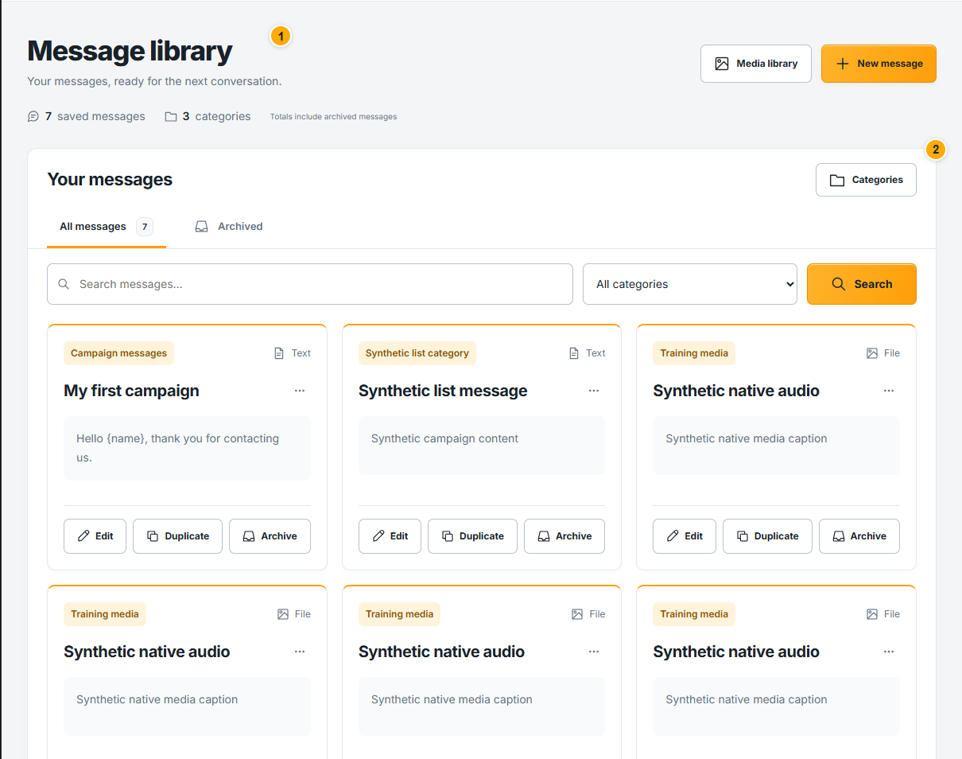Open the Categories manager button
The image size is (962, 759).
point(866,180)
